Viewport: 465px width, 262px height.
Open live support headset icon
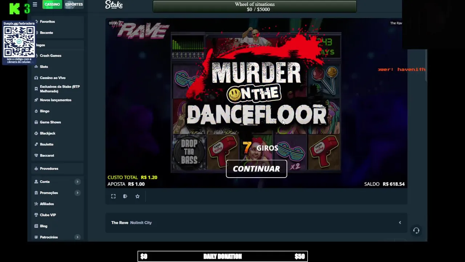[416, 230]
